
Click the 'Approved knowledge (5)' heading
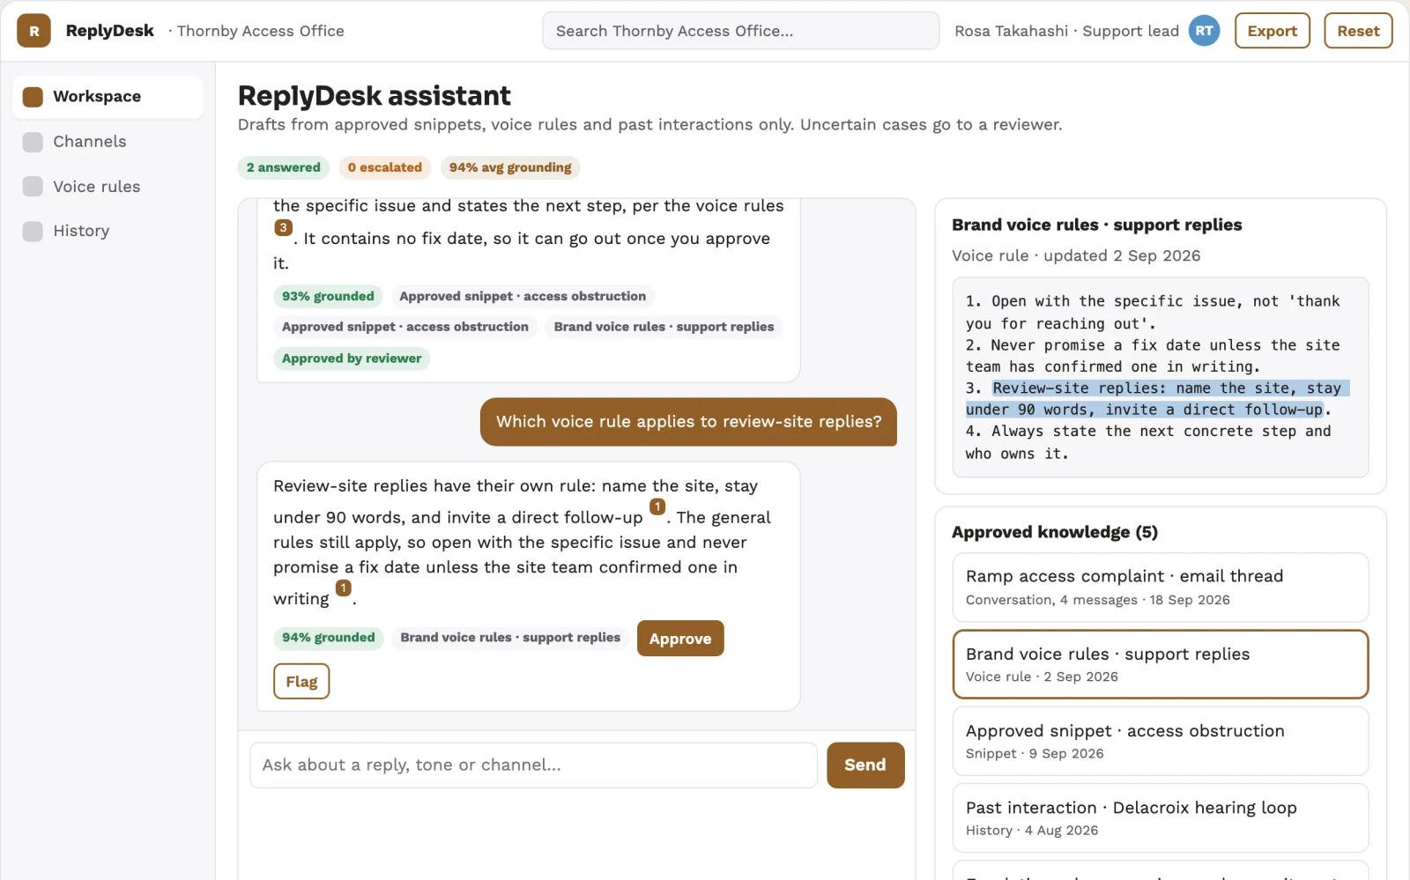pyautogui.click(x=1055, y=532)
